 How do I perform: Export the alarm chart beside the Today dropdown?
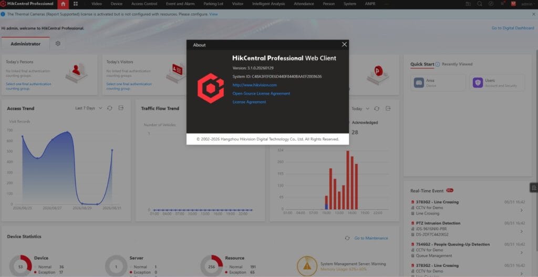(388, 108)
